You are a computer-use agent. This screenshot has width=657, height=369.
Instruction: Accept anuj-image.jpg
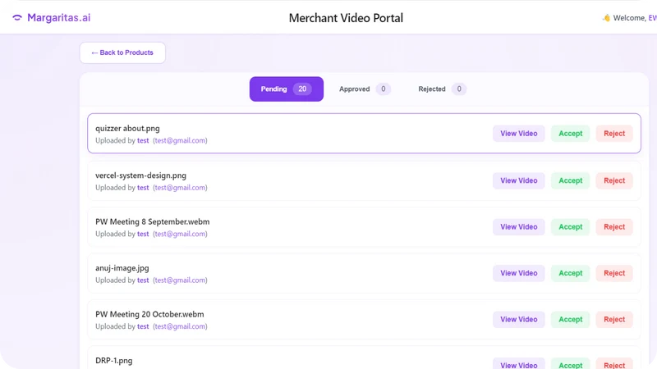click(x=570, y=273)
